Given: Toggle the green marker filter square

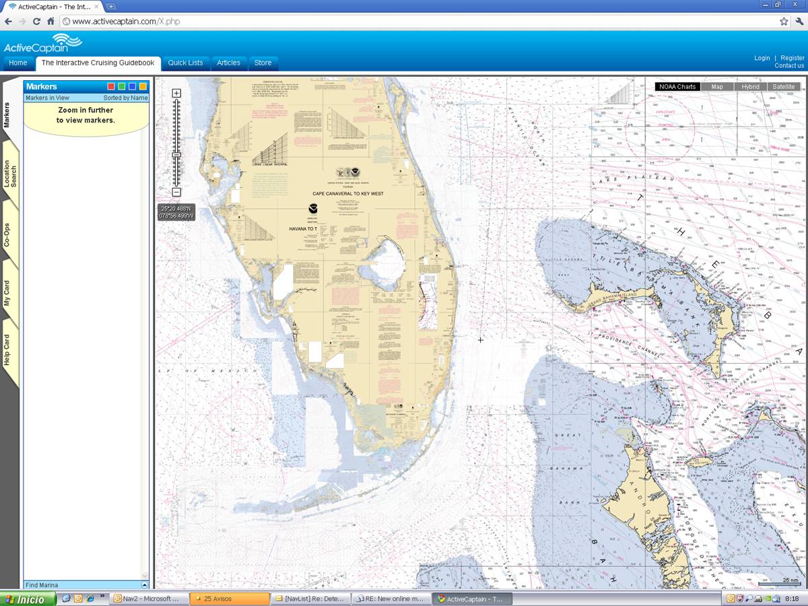Looking at the screenshot, I should tap(122, 86).
